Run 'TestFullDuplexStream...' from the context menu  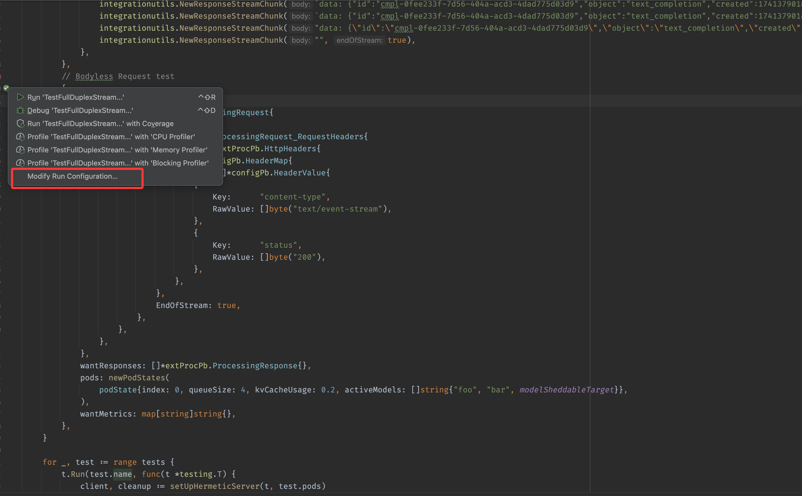pos(115,97)
